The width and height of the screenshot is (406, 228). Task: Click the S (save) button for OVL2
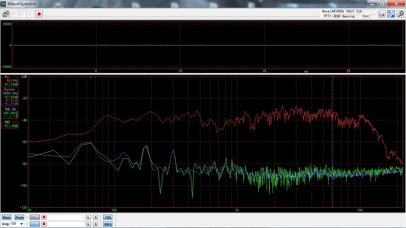pos(96,224)
